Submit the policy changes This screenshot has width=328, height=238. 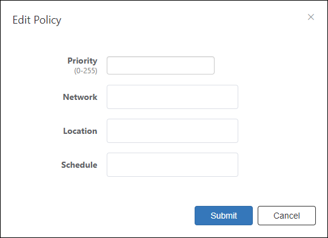pos(224,216)
